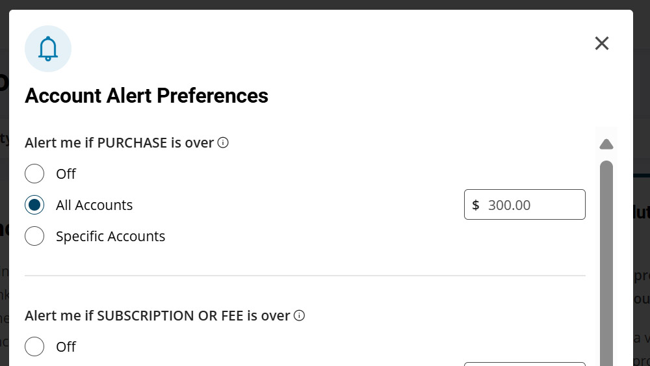Click the "Alert me if PURCHASE is over" label
650x366 pixels.
pos(119,142)
